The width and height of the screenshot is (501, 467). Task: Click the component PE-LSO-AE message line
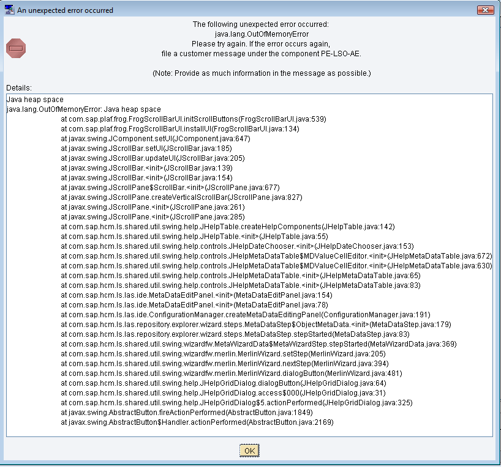pos(262,54)
